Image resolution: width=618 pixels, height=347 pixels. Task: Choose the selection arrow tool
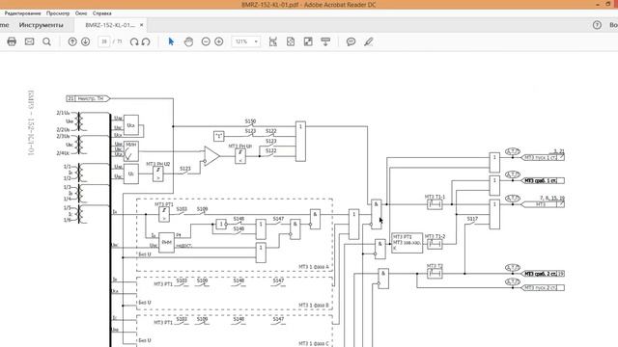(x=171, y=41)
